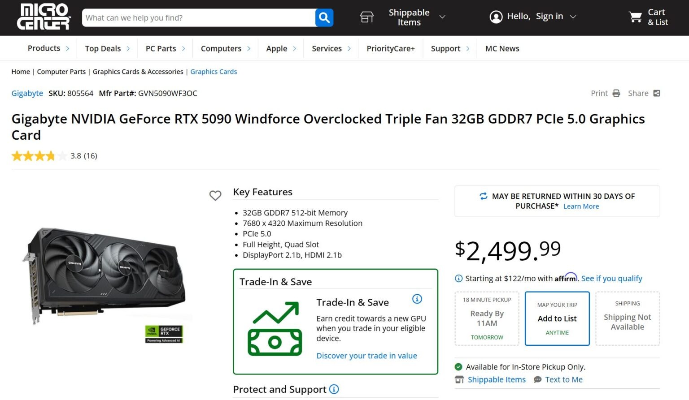Add product to wishlist with heart icon
689x400 pixels.
[215, 195]
